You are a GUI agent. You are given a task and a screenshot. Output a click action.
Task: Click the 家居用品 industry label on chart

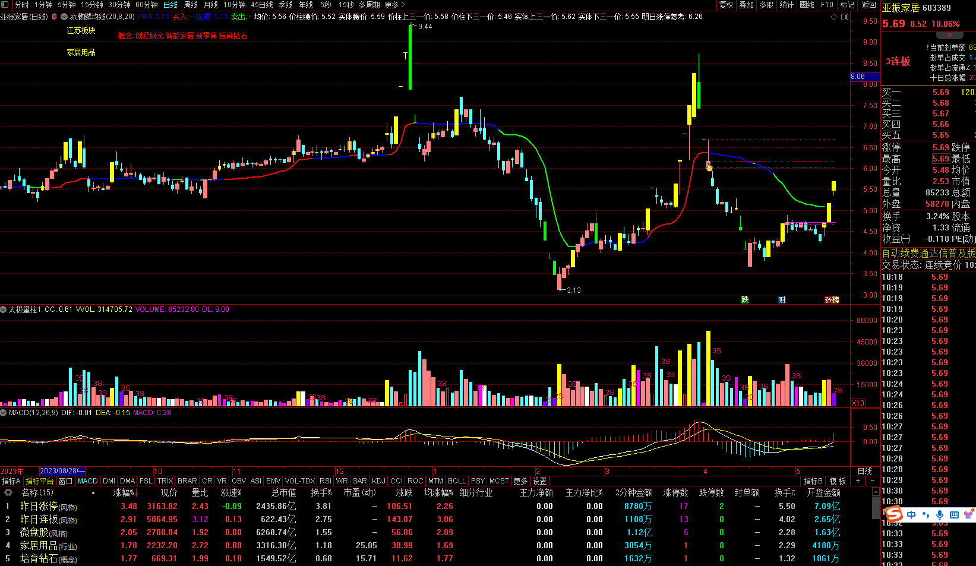[81, 53]
